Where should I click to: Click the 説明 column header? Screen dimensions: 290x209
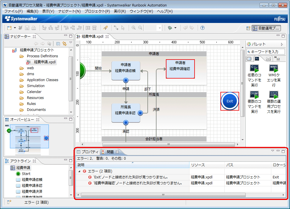coord(133,165)
